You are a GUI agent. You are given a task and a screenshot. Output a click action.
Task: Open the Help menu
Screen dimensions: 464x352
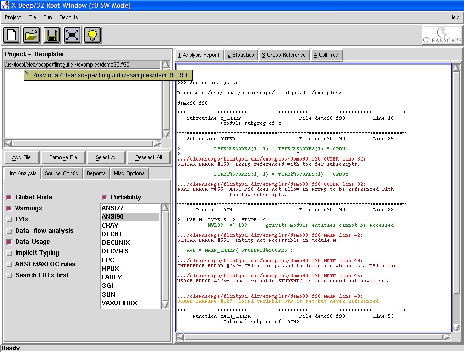pyautogui.click(x=454, y=17)
